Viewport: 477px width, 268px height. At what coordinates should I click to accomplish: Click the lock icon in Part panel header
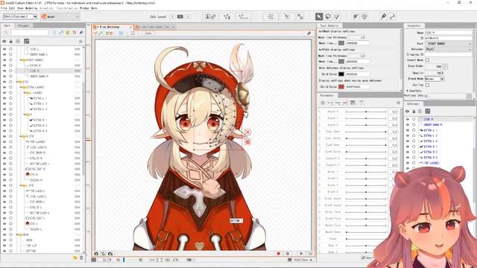click(x=11, y=41)
